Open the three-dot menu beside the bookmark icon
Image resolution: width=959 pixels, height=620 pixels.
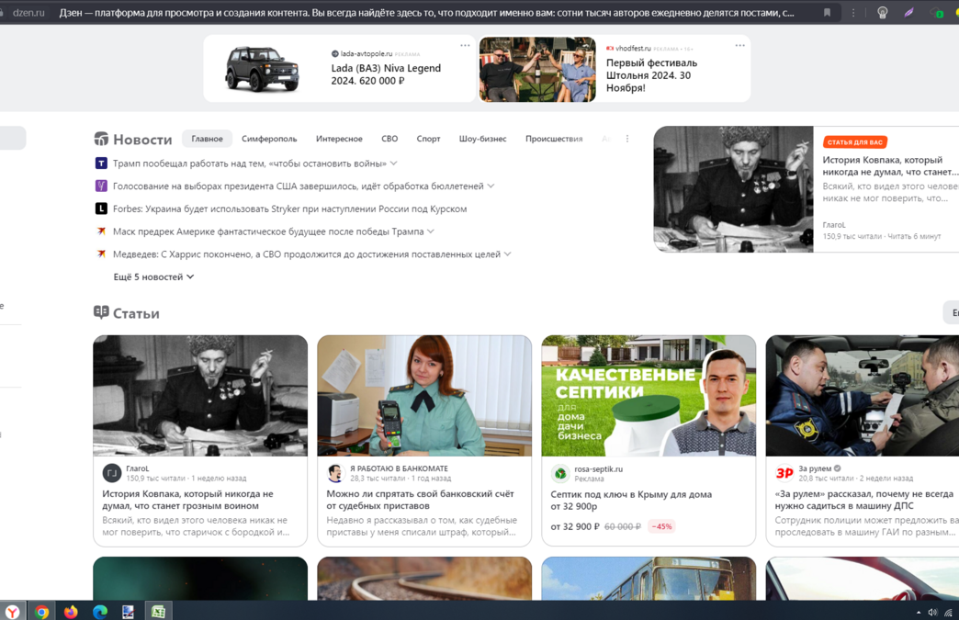[853, 12]
